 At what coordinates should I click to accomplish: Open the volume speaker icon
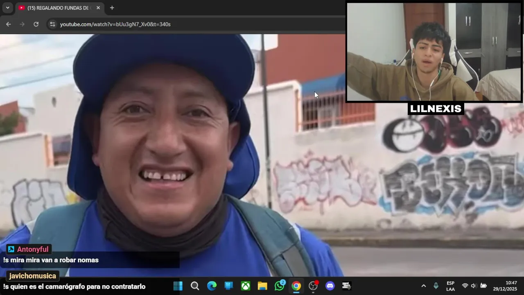tap(474, 286)
